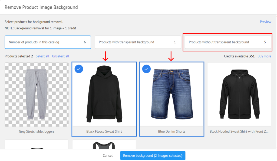Click the blue denim shorts image
The image size is (277, 161).
[x=172, y=94]
